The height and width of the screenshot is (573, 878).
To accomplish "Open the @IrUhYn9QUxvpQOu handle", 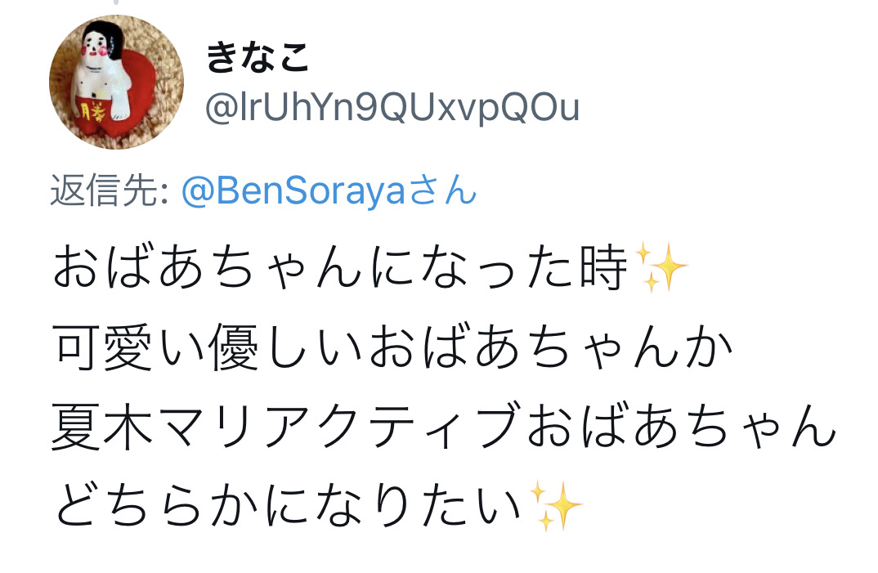I will [x=392, y=107].
